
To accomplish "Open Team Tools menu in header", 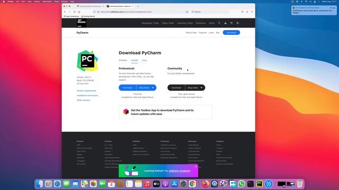I will pos(168,23).
